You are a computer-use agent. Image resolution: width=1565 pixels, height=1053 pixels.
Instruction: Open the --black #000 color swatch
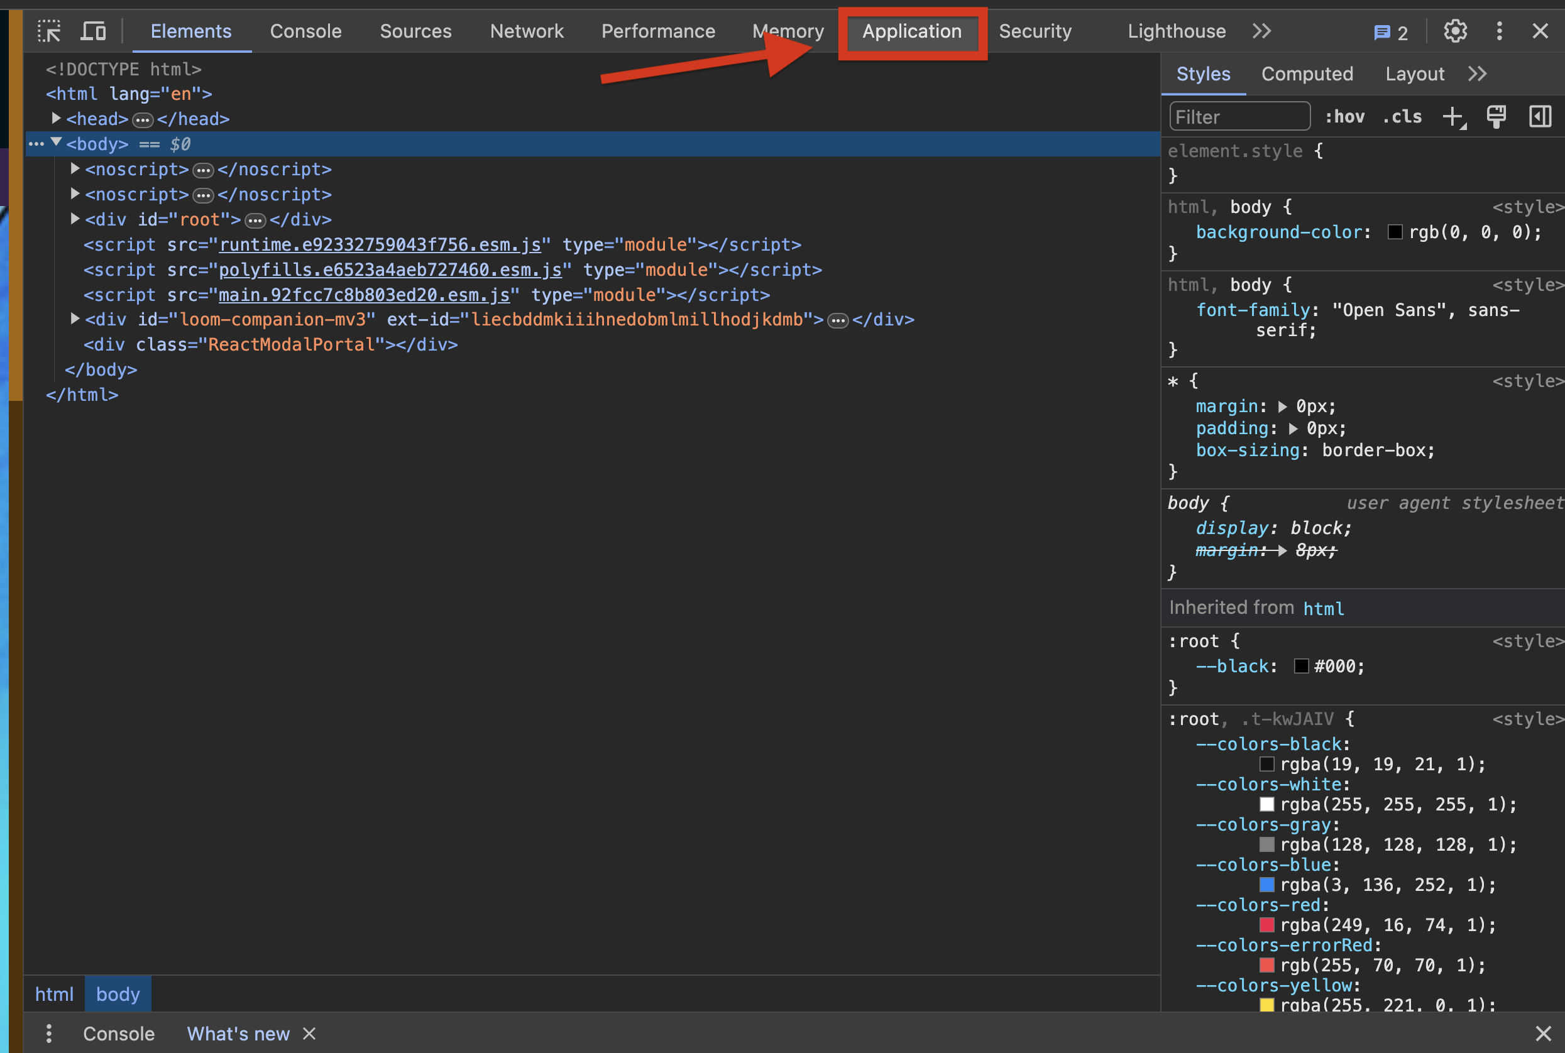point(1301,666)
